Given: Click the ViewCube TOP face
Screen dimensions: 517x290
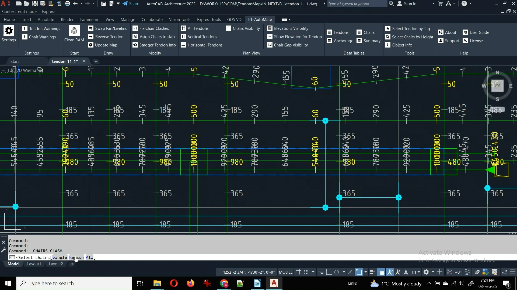Looking at the screenshot, I should [x=497, y=86].
